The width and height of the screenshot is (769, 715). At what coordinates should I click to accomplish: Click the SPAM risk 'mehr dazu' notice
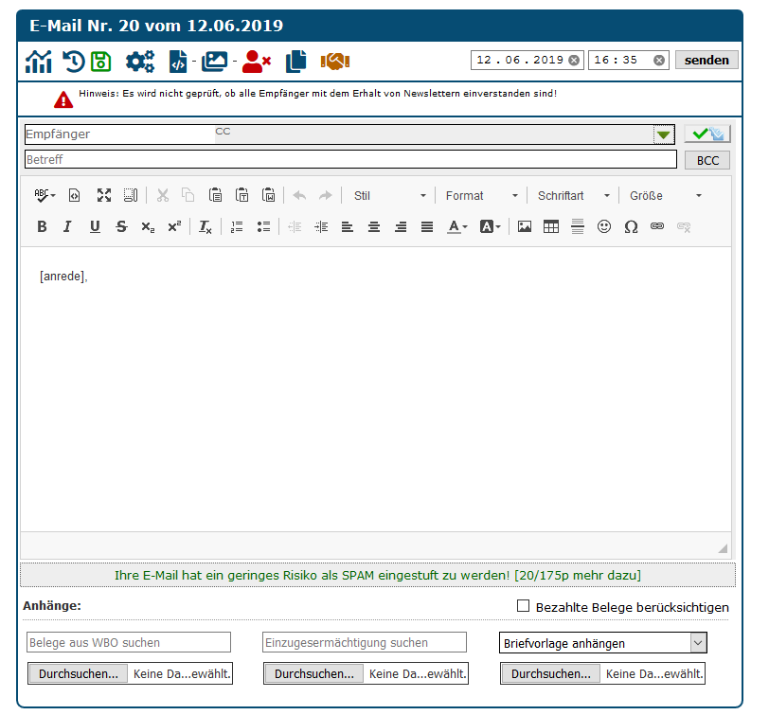[377, 575]
